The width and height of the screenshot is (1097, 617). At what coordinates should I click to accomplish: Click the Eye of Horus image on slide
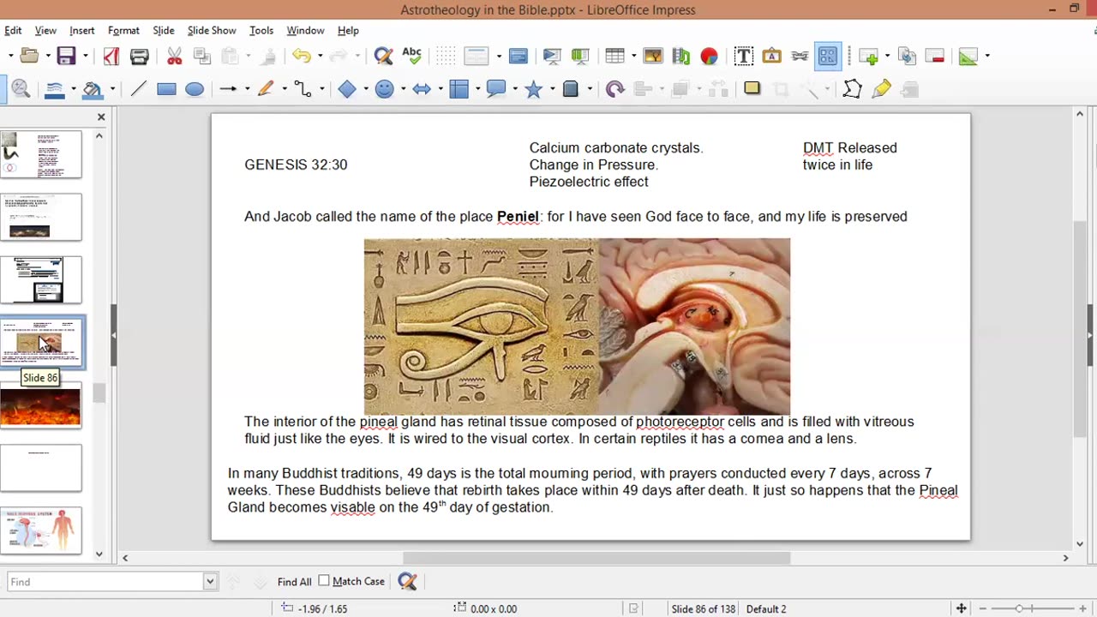coord(481,326)
